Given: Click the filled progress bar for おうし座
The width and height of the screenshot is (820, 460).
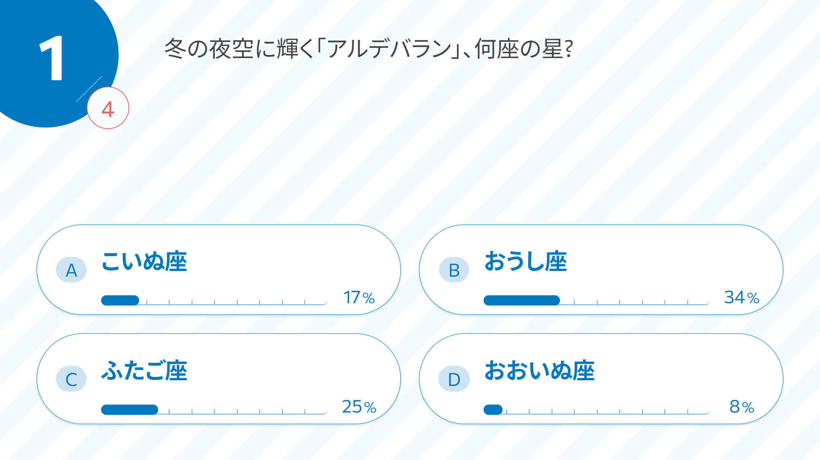Looking at the screenshot, I should (x=522, y=300).
